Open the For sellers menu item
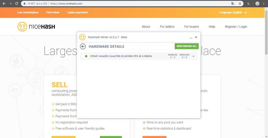 167,27
